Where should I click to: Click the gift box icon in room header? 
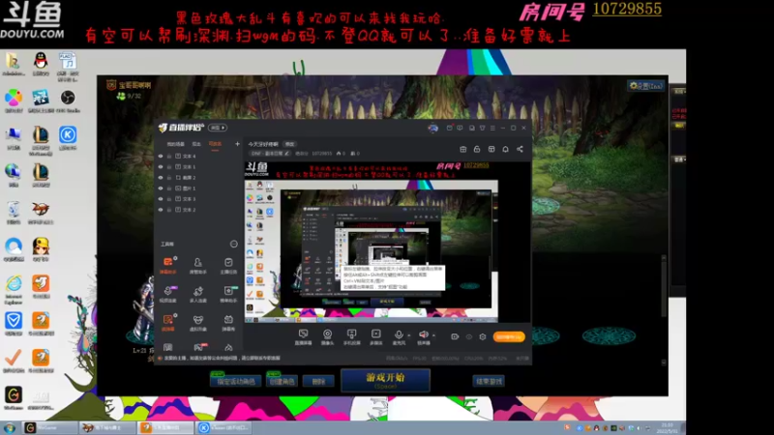coord(463,149)
